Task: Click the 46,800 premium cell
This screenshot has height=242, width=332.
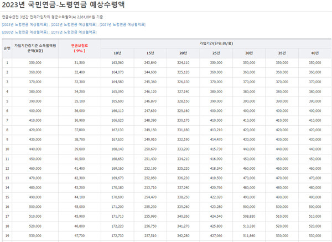Action: point(80,226)
